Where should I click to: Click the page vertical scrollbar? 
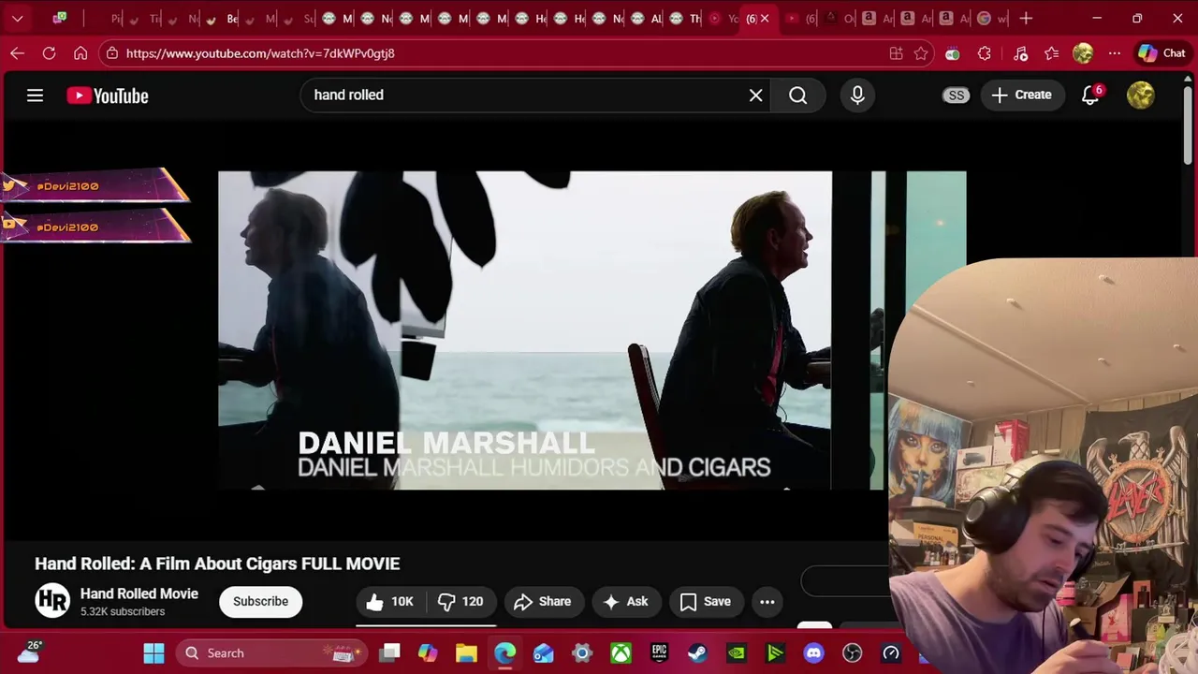[1188, 126]
